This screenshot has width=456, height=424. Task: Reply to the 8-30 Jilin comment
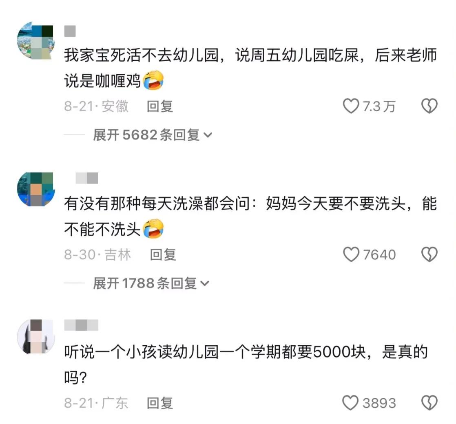[x=163, y=254]
